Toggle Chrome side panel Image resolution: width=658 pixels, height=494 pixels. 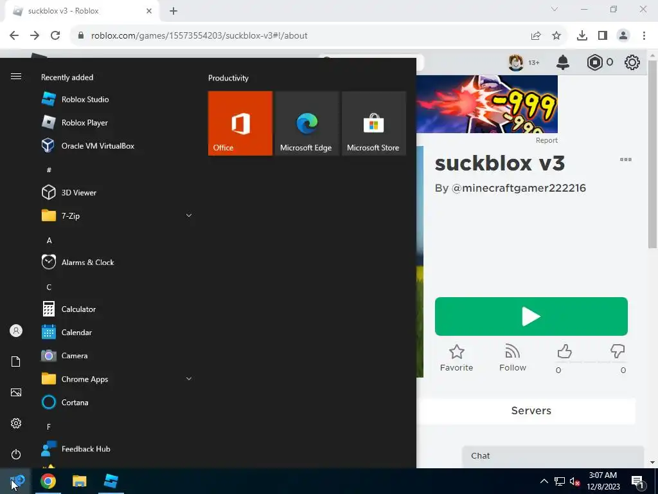tap(603, 36)
